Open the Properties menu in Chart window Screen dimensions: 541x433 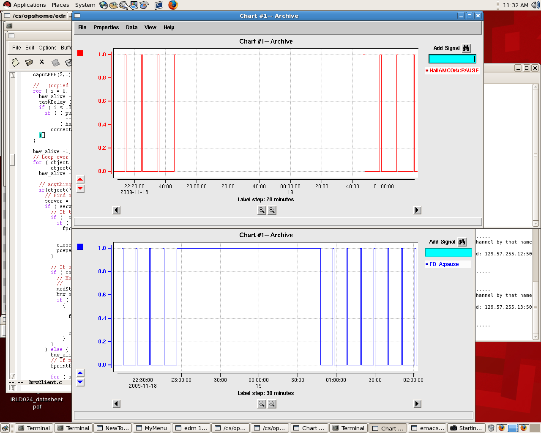[106, 27]
